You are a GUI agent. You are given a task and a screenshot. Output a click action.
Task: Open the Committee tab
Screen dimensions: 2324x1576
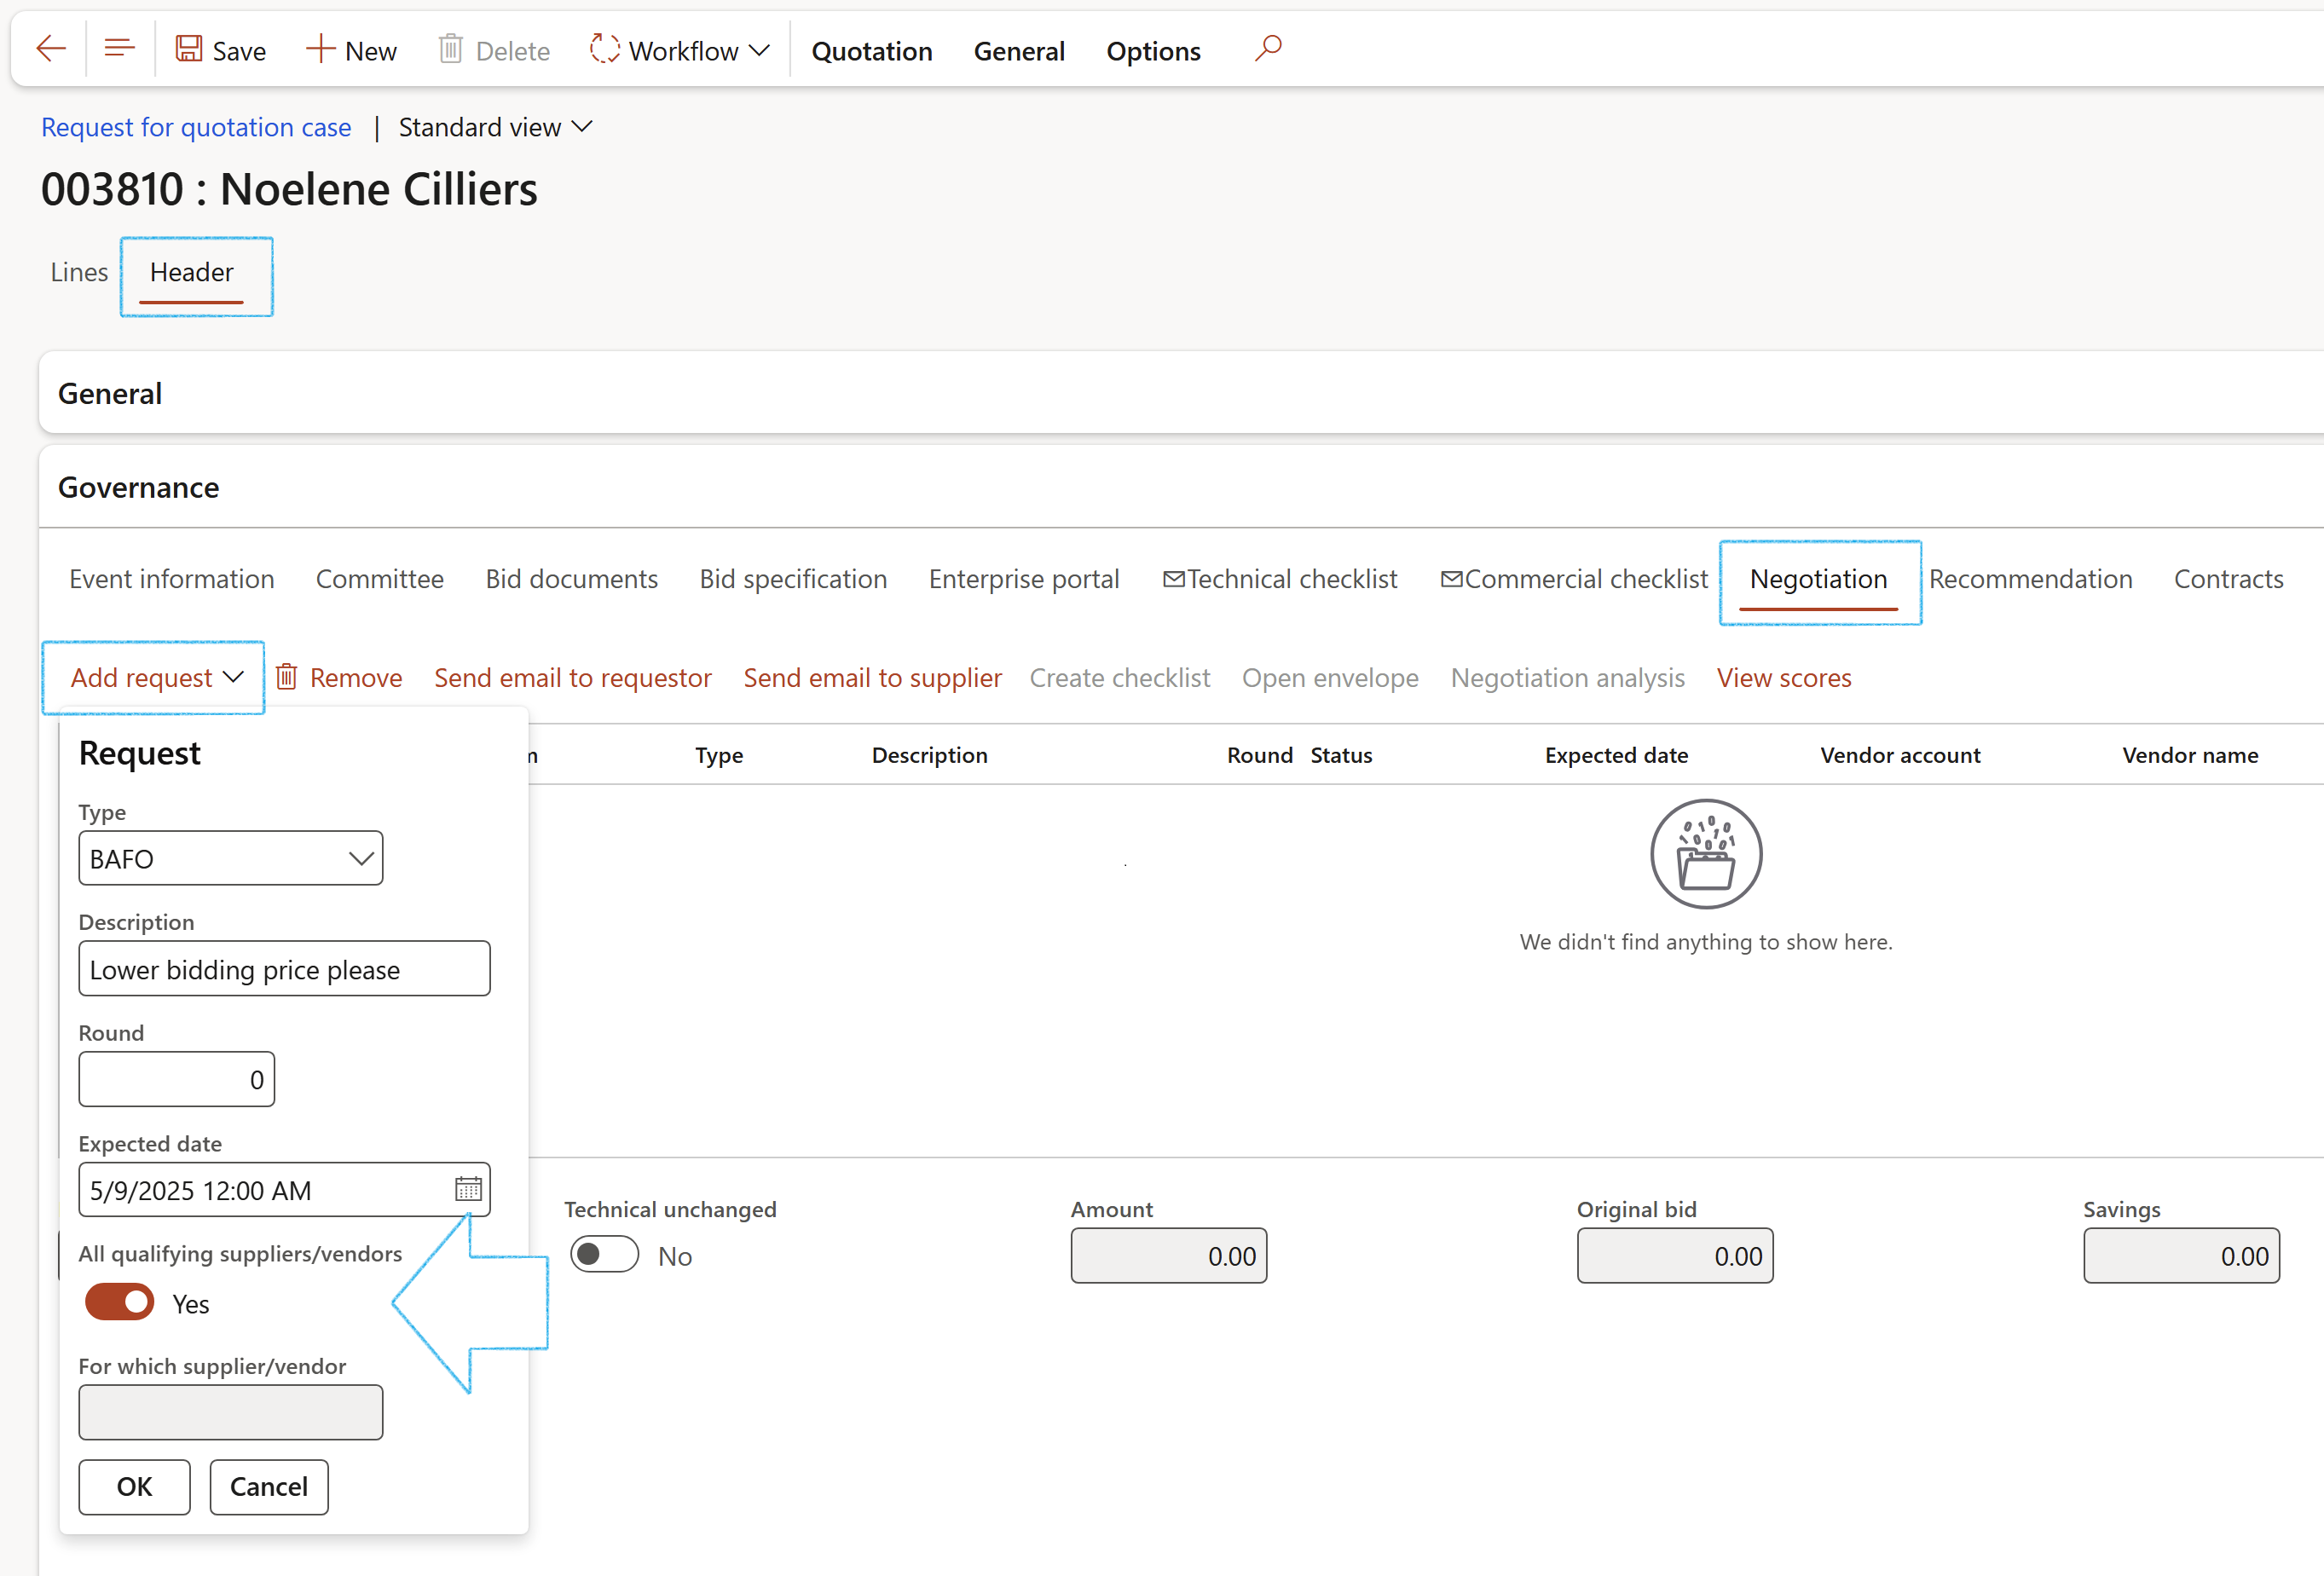[380, 579]
